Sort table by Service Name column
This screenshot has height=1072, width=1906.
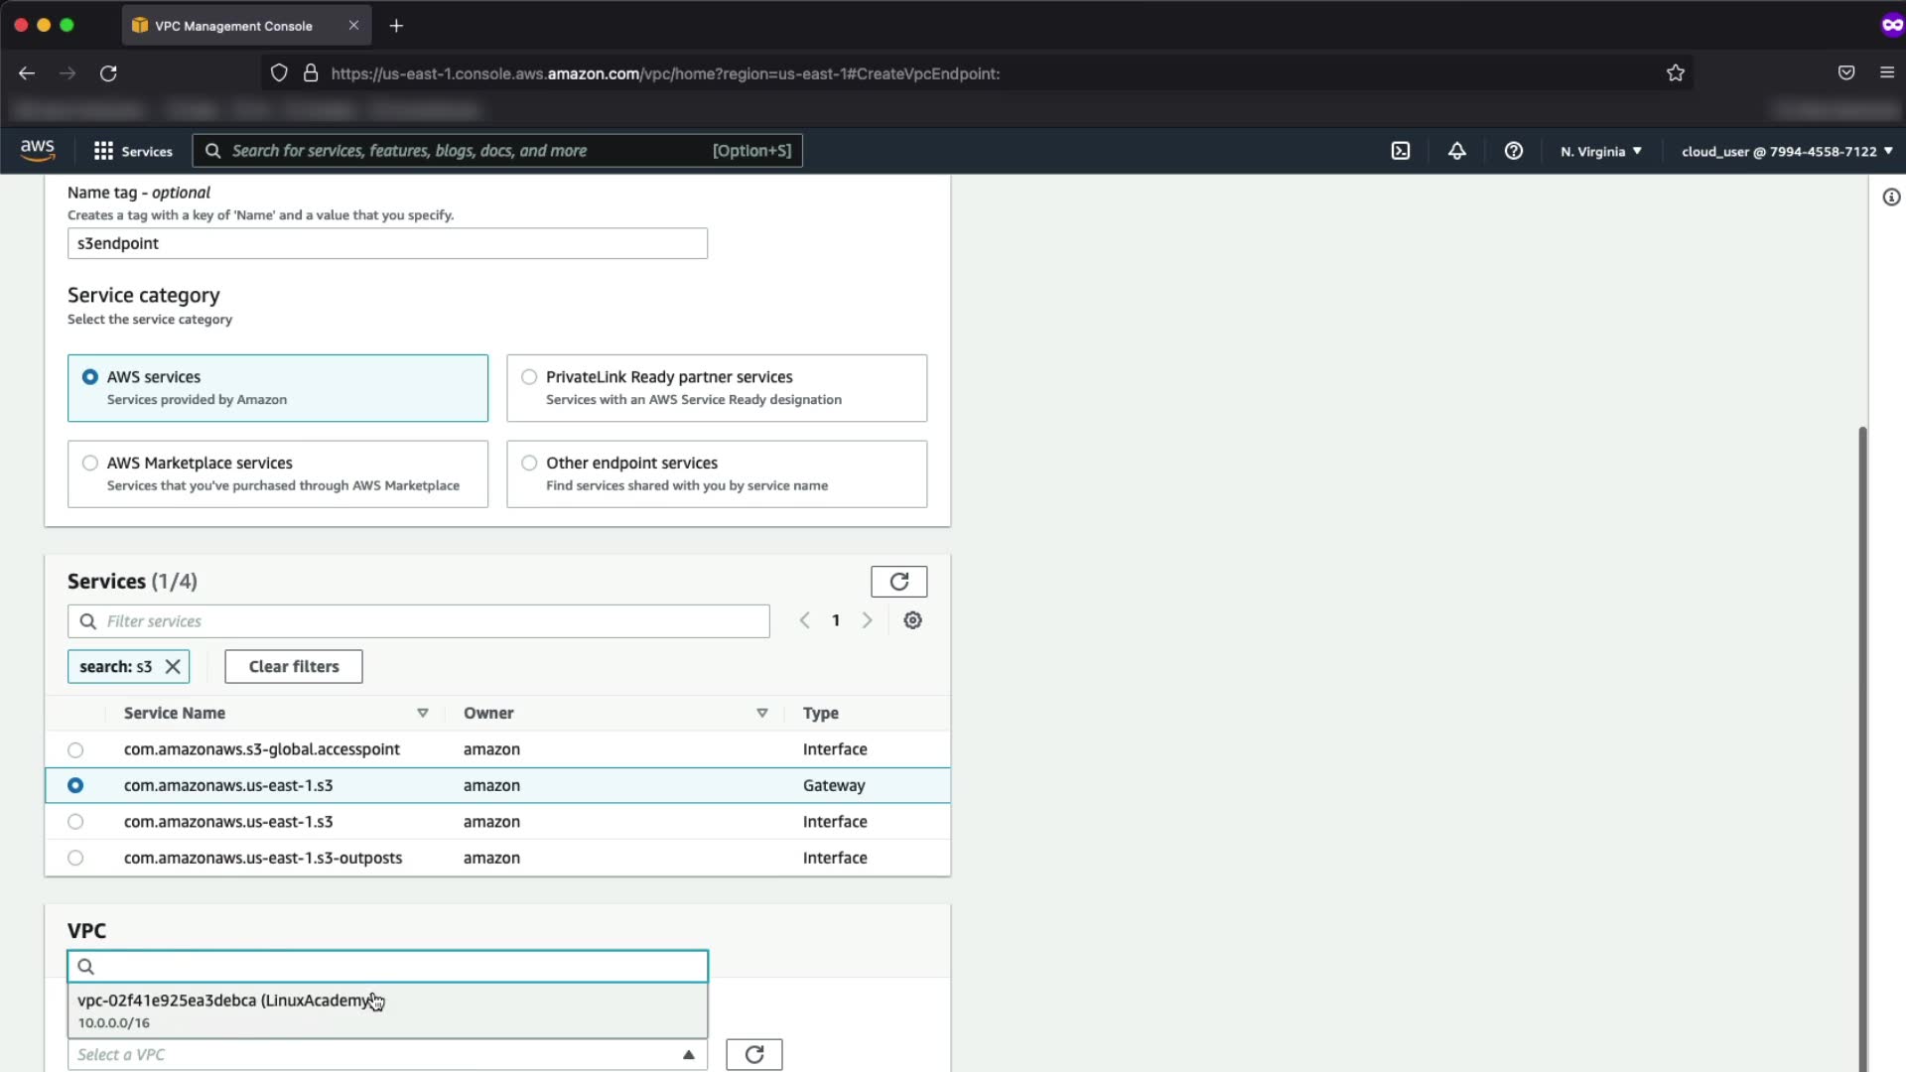point(175,713)
